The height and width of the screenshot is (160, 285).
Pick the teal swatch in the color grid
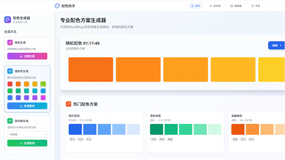pos(27,91)
